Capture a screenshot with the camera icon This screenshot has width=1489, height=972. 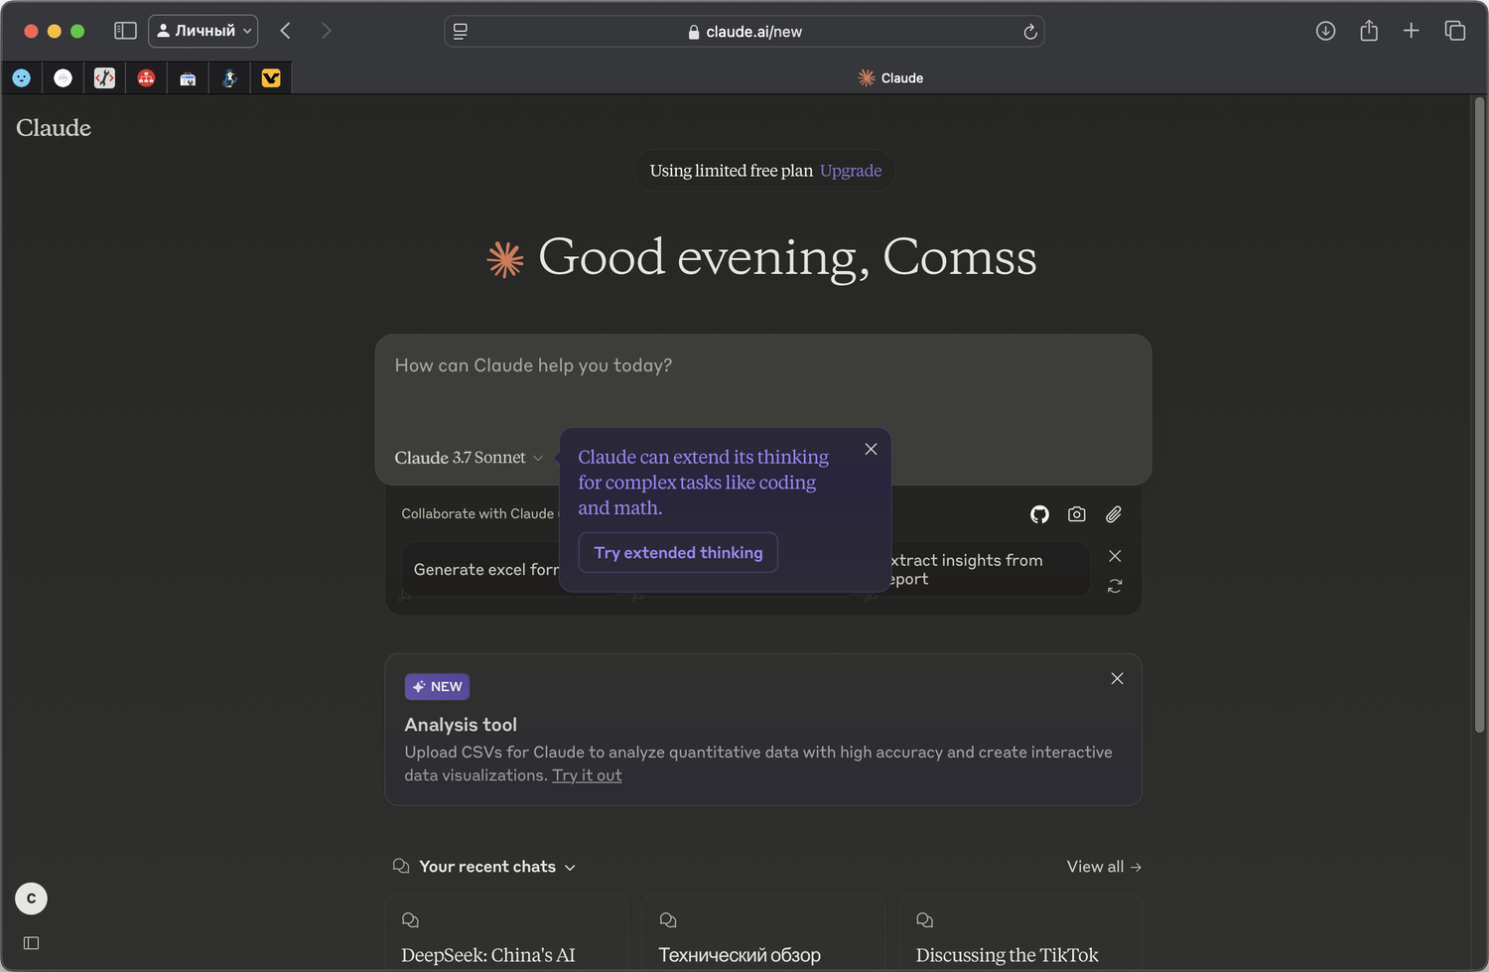(1077, 514)
